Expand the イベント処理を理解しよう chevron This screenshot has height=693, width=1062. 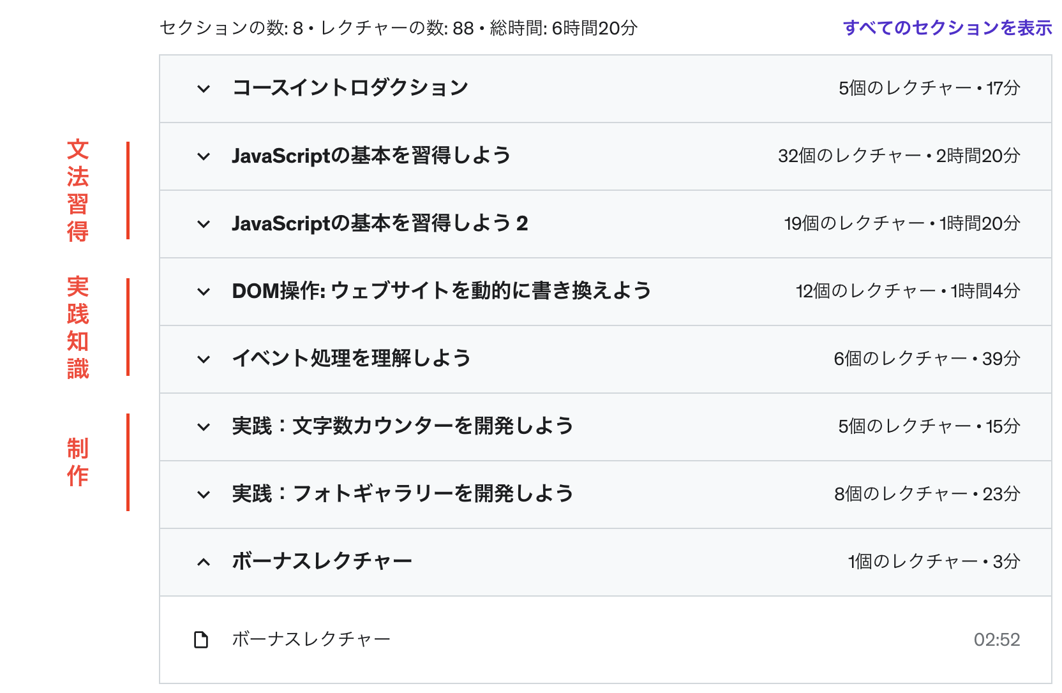pyautogui.click(x=204, y=359)
